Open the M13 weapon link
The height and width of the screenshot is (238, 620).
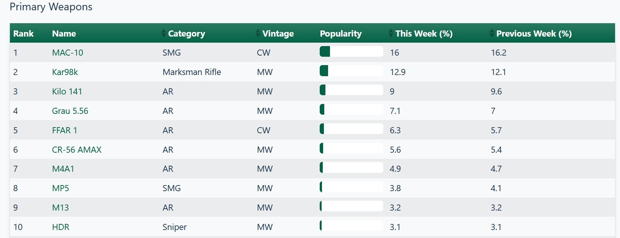61,208
